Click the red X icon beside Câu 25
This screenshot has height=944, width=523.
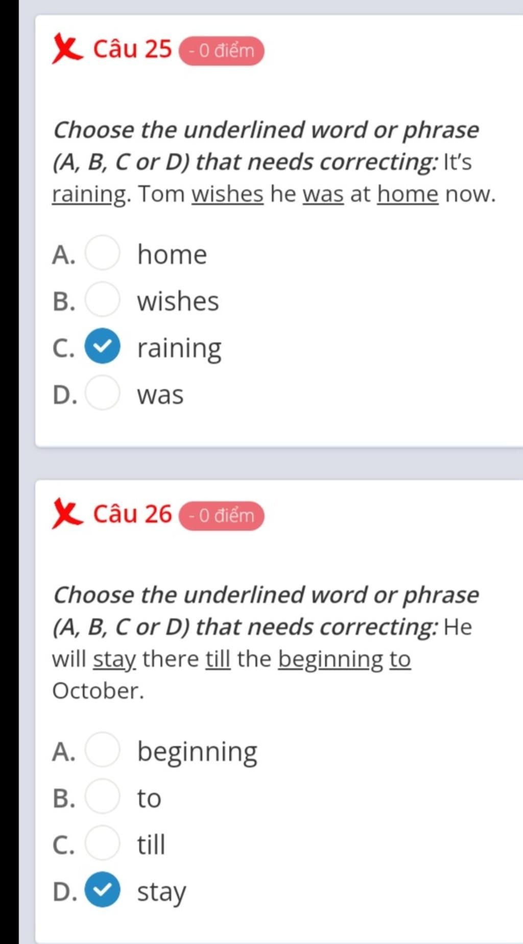pos(66,49)
